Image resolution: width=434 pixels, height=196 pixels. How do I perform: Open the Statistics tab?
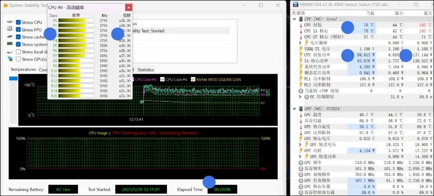[145, 70]
